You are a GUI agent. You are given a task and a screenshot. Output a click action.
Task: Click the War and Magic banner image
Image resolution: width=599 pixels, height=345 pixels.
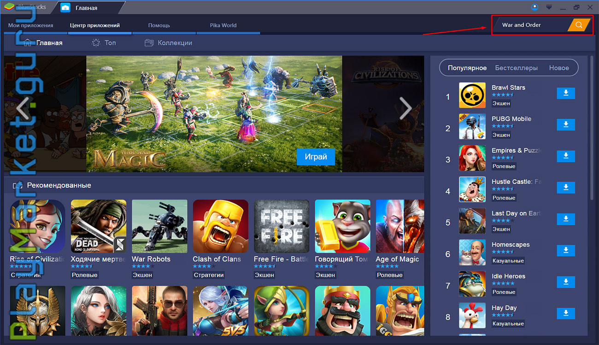pyautogui.click(x=214, y=114)
